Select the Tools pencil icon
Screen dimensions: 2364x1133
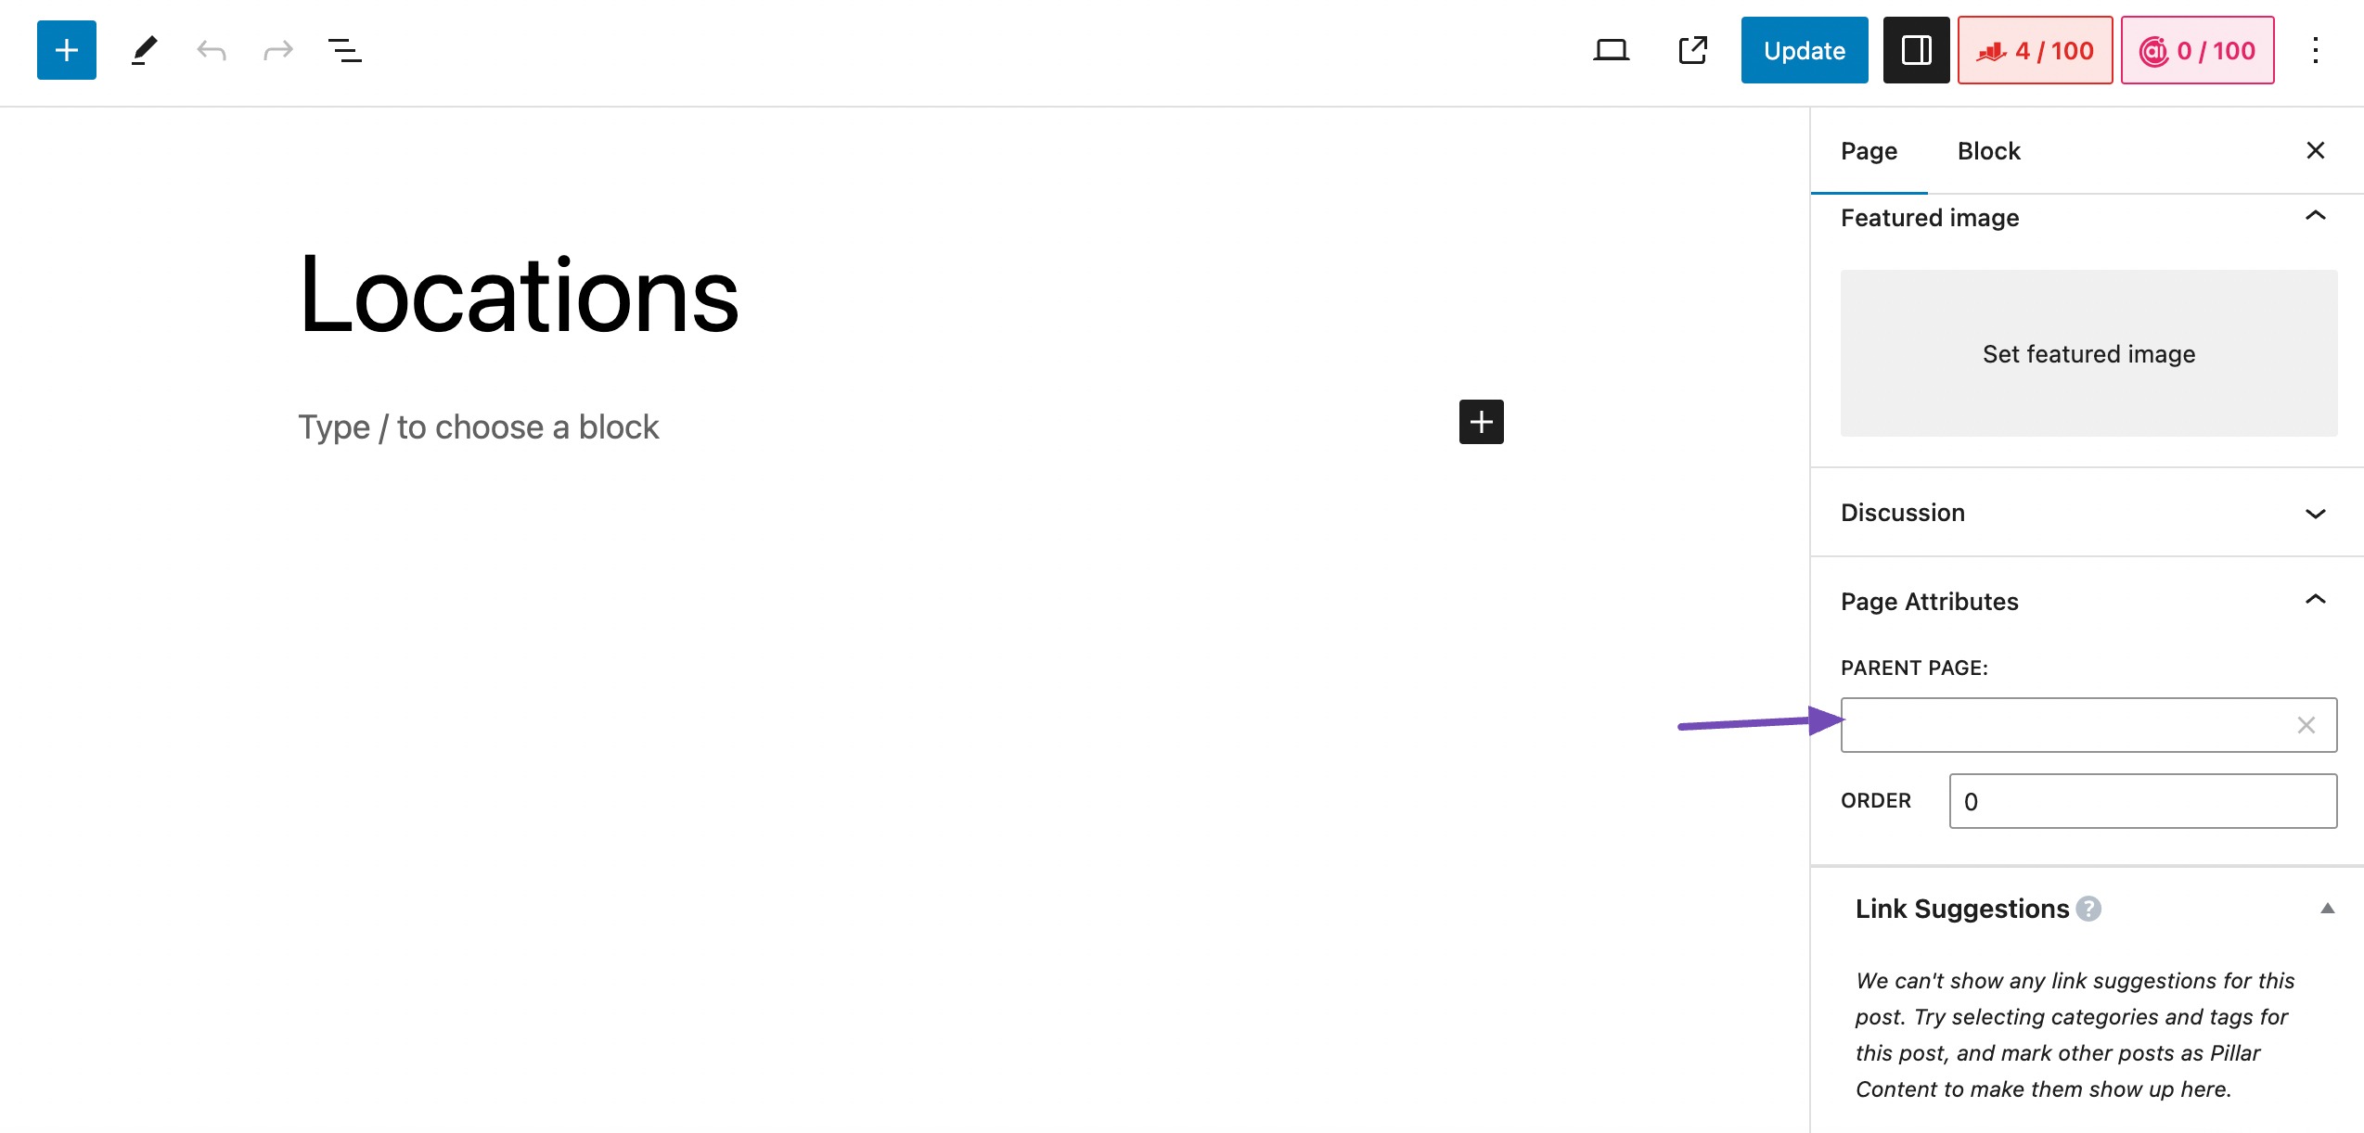[x=144, y=50]
